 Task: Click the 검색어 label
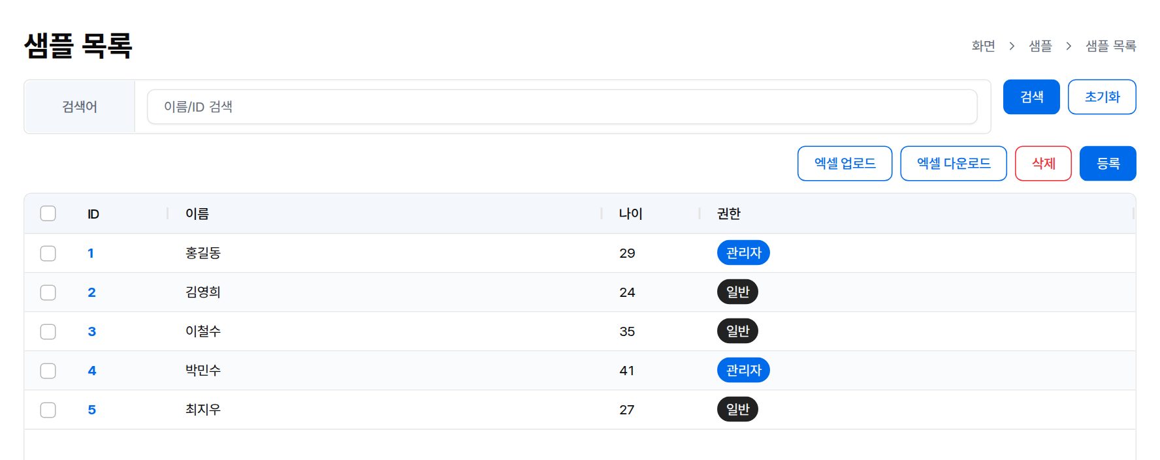pos(80,106)
